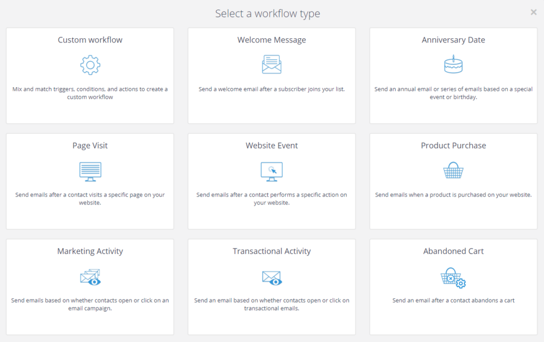This screenshot has width=544, height=342.
Task: Click the shopping basket icon under Product Purchase
Action: 454,170
